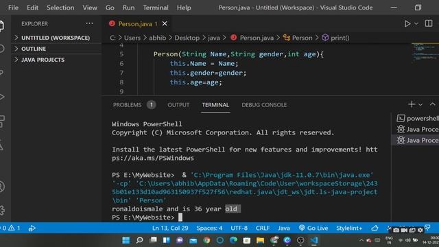The height and width of the screenshot is (247, 439).
Task: Click the java folder breadcrumb
Action: [x=214, y=38]
